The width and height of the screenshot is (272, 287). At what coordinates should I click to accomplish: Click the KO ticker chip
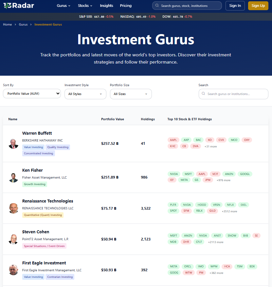point(210,140)
